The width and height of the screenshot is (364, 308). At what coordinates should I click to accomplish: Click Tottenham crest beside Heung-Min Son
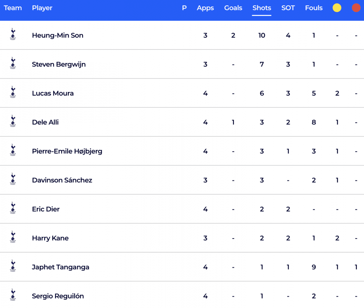tap(13, 35)
